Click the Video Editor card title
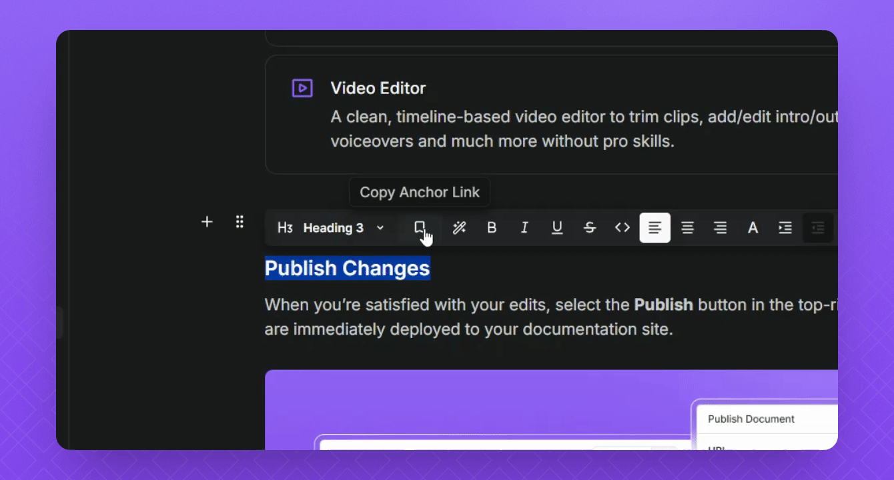The width and height of the screenshot is (894, 480). 378,88
